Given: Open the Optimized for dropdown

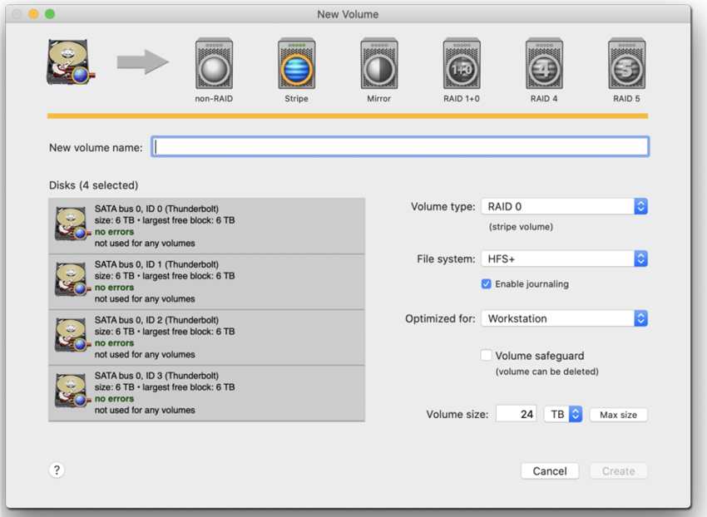Looking at the screenshot, I should 564,318.
